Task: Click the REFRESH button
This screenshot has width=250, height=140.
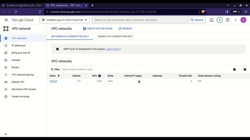Action: tap(125, 28)
